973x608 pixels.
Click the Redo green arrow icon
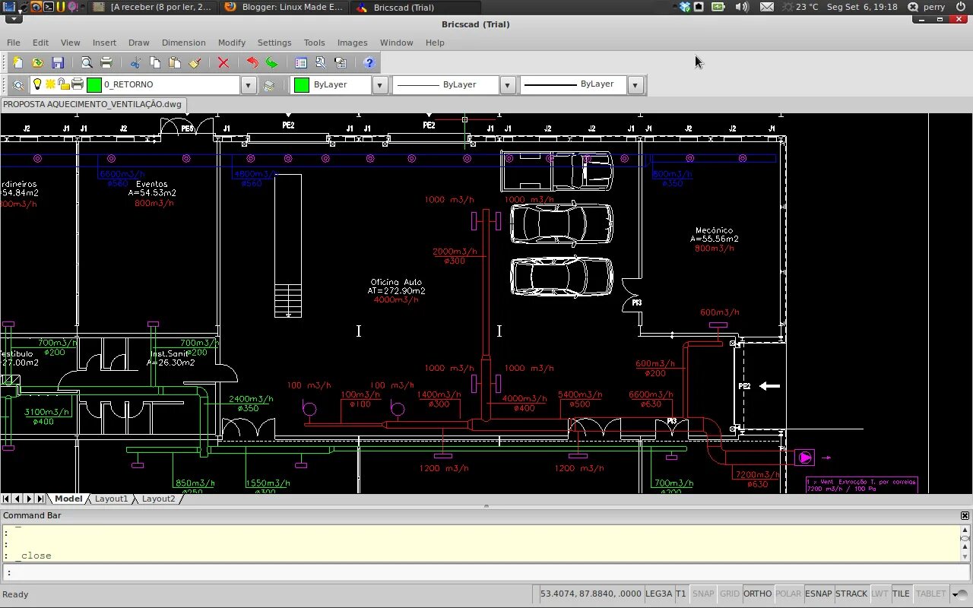tap(272, 63)
